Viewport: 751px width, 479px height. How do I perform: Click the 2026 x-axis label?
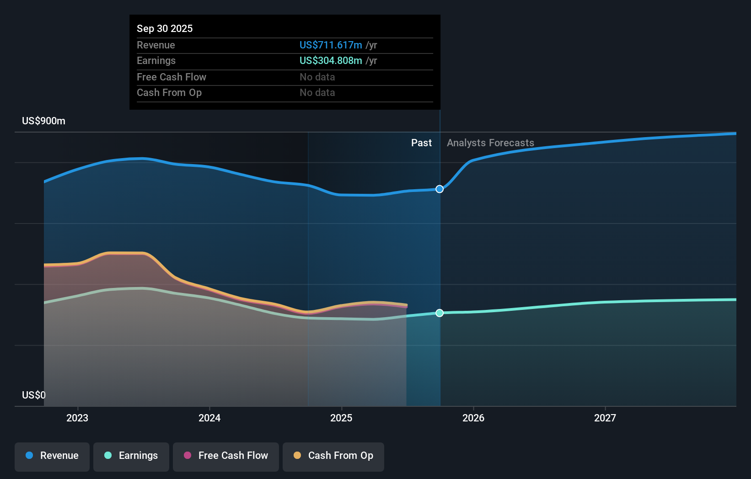(473, 418)
